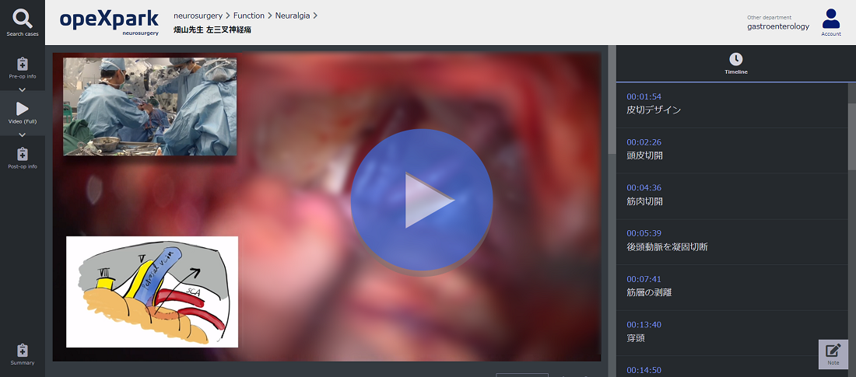Click the opeXpark neurosurgery logo
Viewport: 856px width, 377px height.
109,23
